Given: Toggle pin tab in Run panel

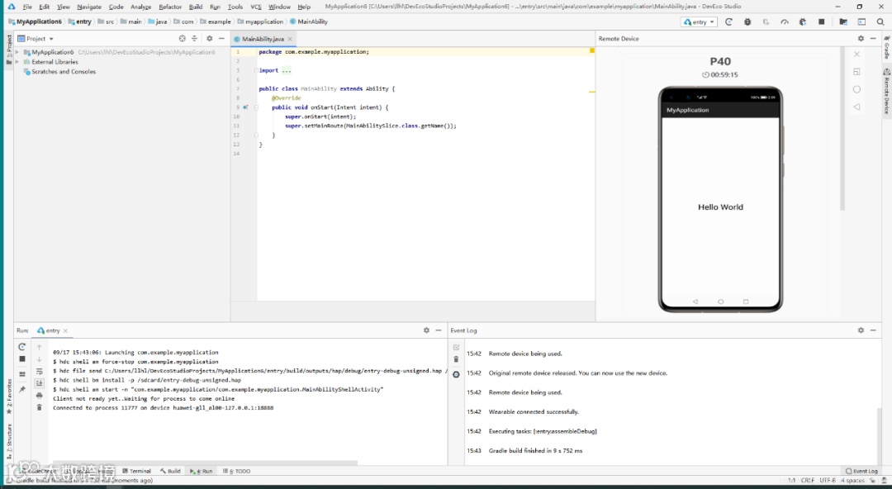Looking at the screenshot, I should (22, 389).
